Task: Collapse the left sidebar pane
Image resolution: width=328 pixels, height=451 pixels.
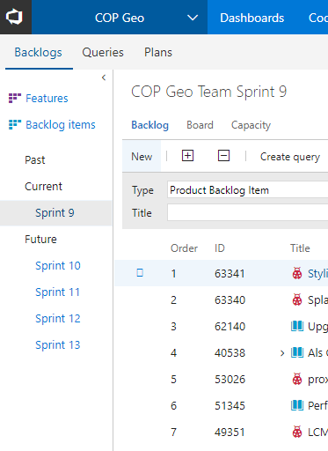Action: (104, 78)
